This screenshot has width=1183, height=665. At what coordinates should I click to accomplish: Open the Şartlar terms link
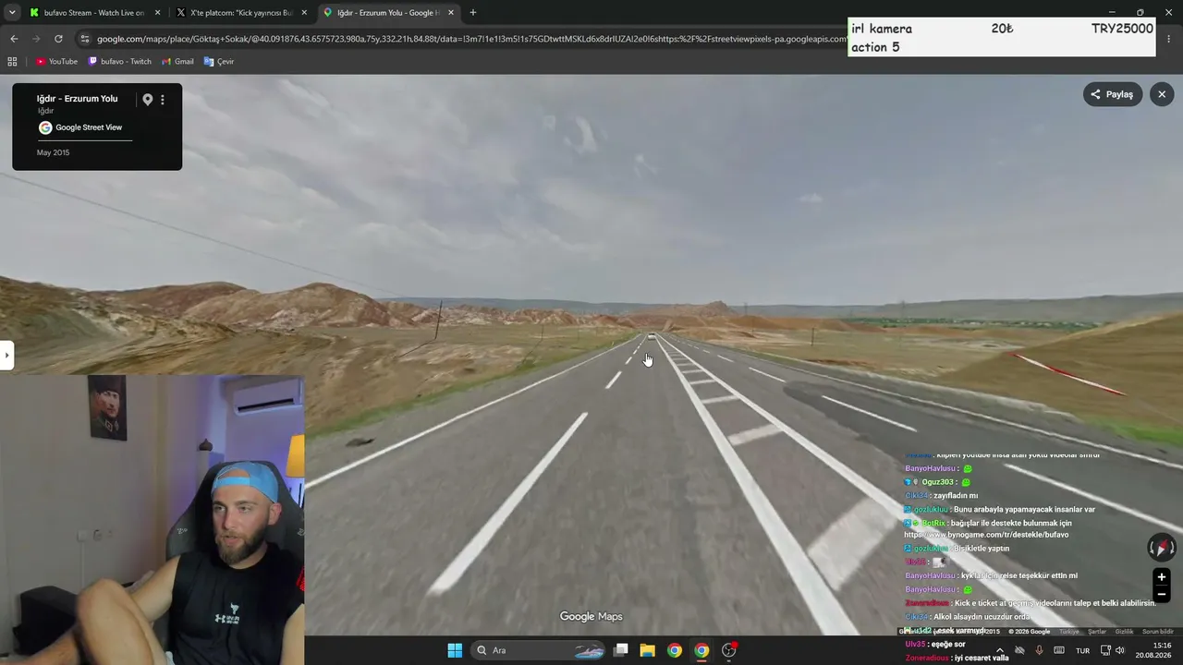tap(1097, 632)
